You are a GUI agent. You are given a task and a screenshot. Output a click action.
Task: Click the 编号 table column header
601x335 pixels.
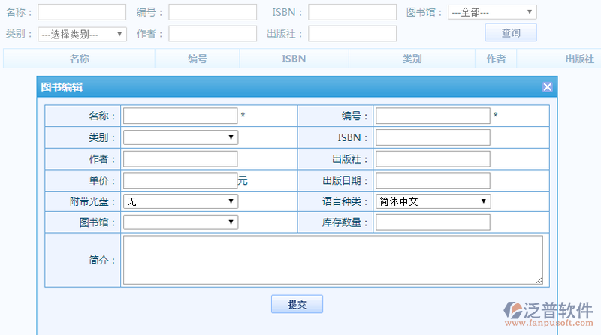[x=198, y=59]
